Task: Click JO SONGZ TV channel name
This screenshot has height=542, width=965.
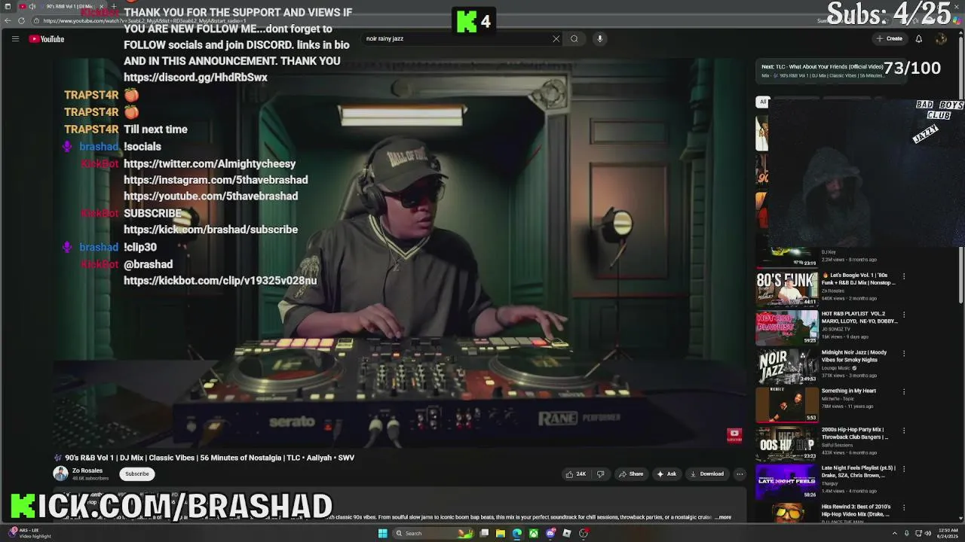Action: [838, 330]
